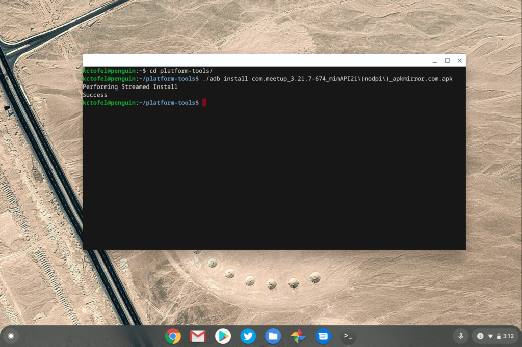Close the Terminal window
Viewport: 522px width, 347px height.
coord(460,61)
